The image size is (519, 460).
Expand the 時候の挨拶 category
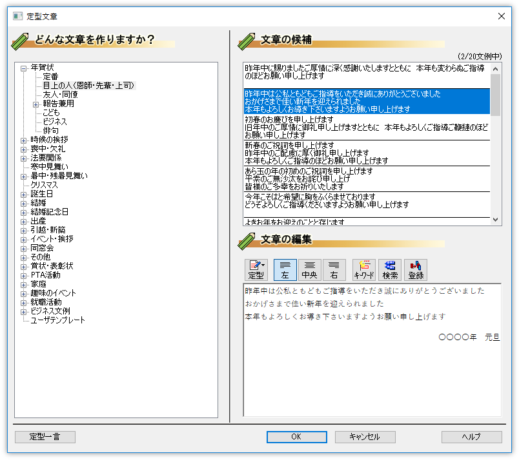(23, 140)
